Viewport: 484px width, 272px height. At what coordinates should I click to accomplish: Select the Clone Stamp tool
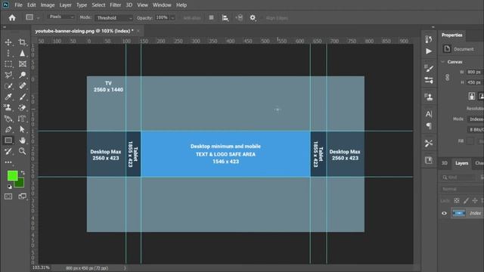pos(8,107)
